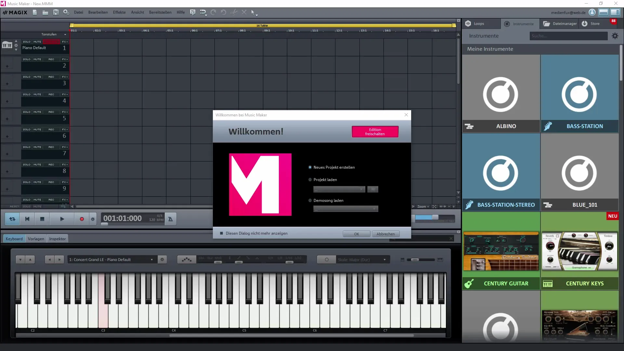Click the add track icon below track list
Screen dimensions: 624x351
tap(63, 206)
